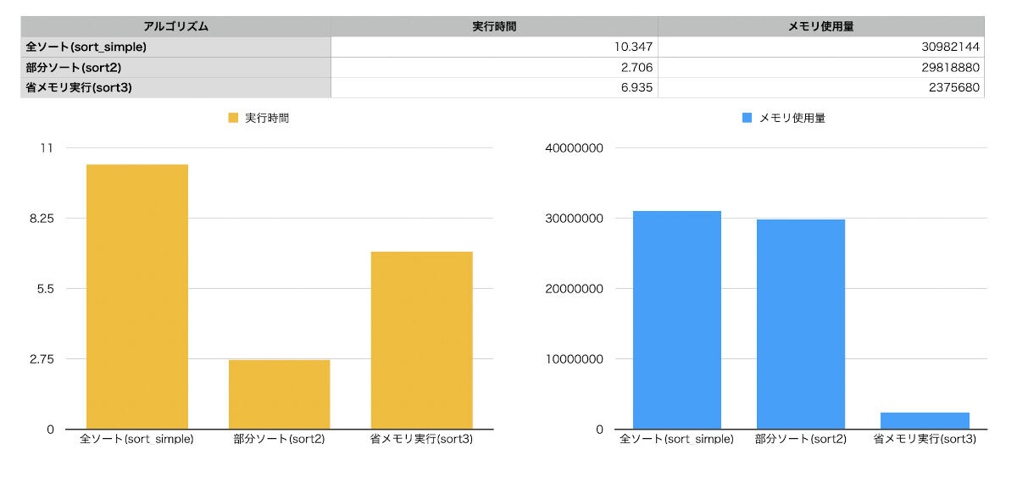Click the cell with value 2.706
This screenshot has width=1017, height=477.
(494, 67)
